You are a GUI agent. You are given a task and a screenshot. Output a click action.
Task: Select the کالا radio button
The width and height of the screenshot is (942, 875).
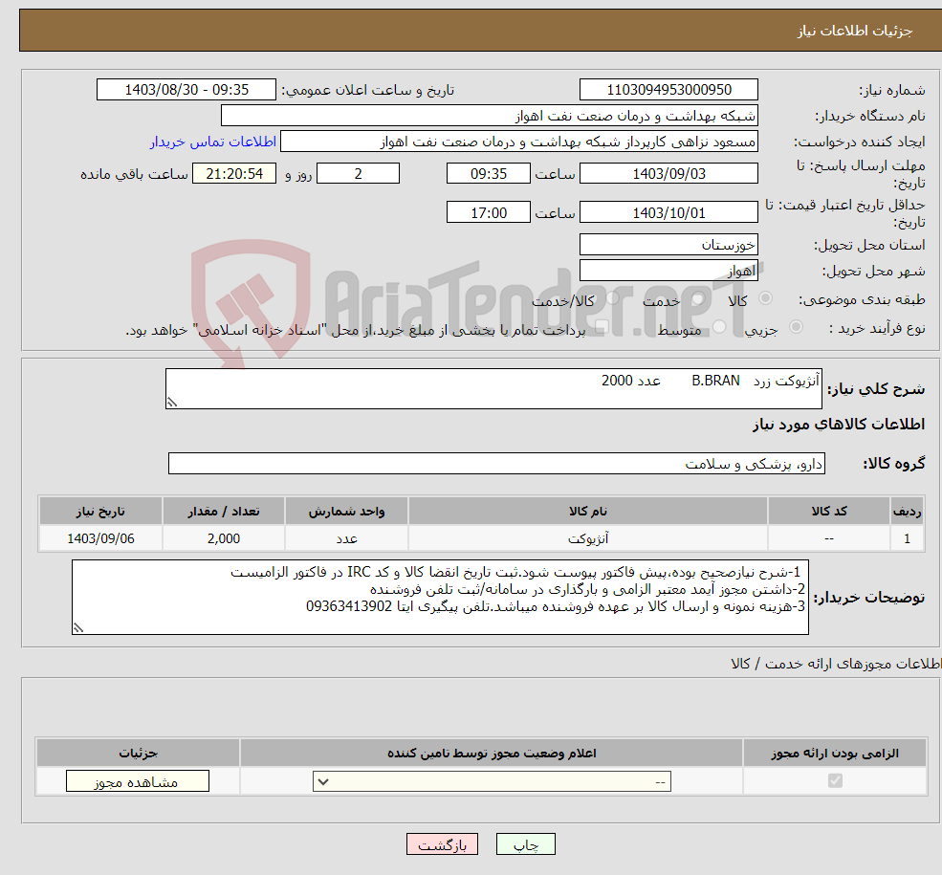pos(765,298)
